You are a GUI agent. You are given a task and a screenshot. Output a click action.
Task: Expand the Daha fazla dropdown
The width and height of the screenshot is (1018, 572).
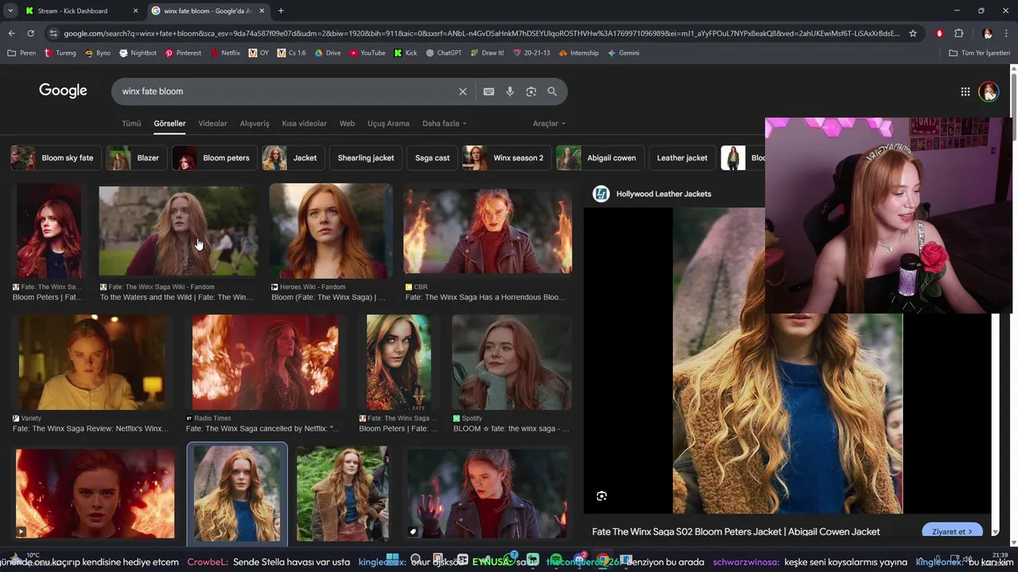click(x=444, y=124)
